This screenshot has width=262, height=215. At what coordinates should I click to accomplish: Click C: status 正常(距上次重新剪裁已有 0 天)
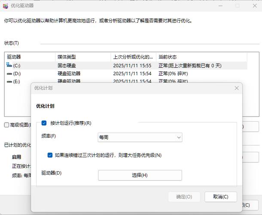(190, 65)
